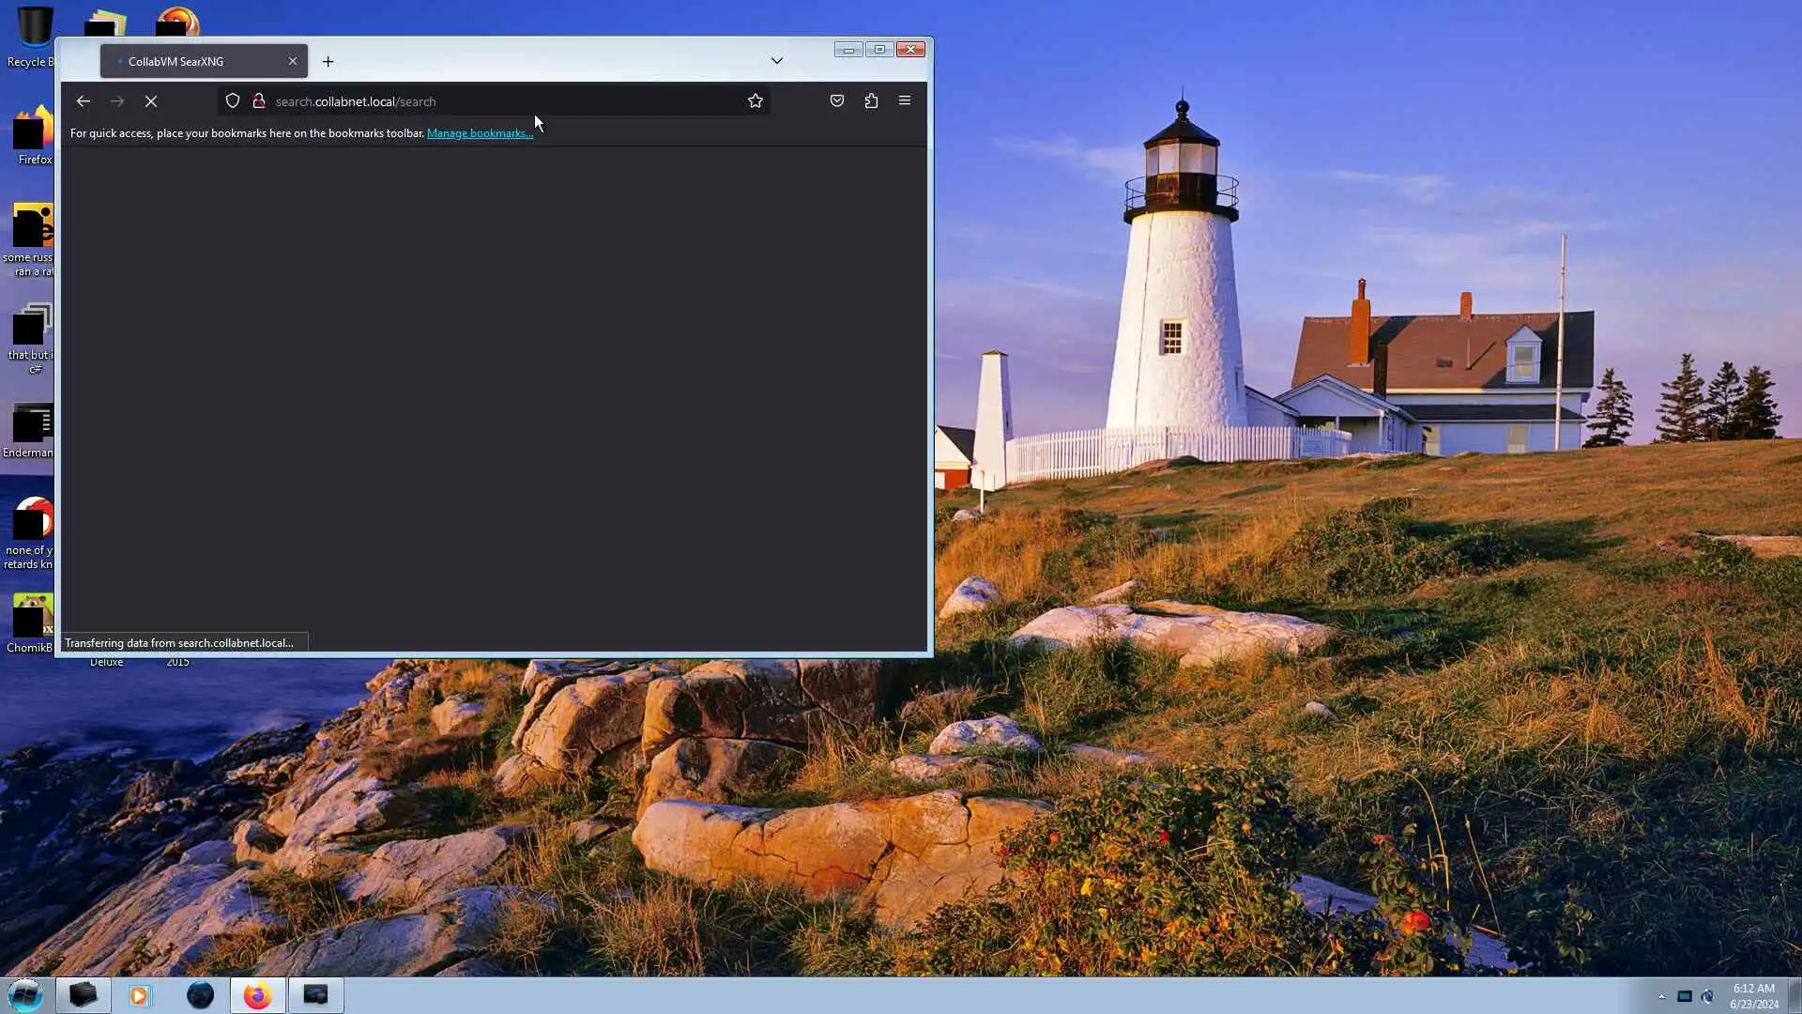Screen dimensions: 1802x1014
Task: Click the volume tray icon
Action: 1707,996
